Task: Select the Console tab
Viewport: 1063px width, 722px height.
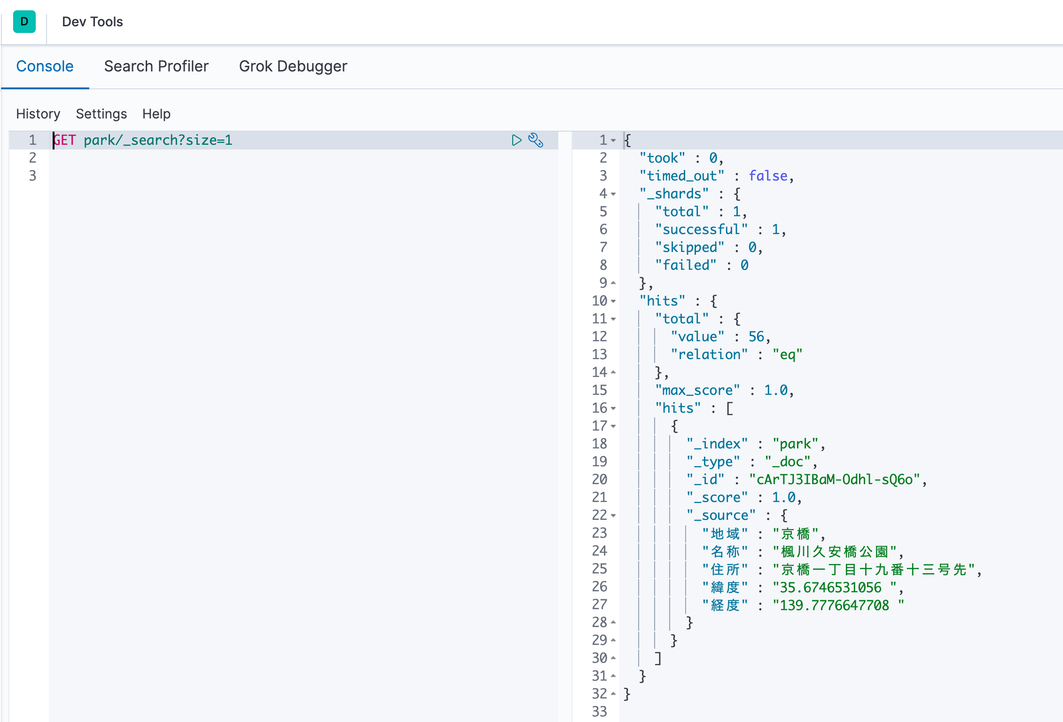Action: (x=45, y=66)
